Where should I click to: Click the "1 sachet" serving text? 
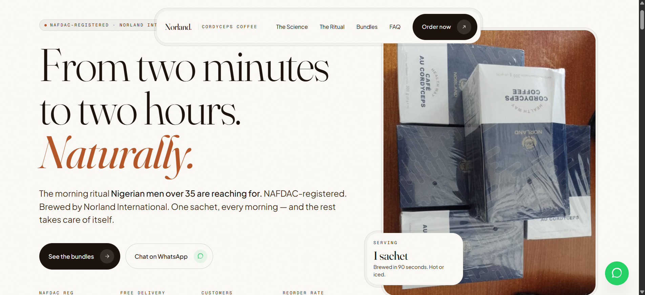390,256
